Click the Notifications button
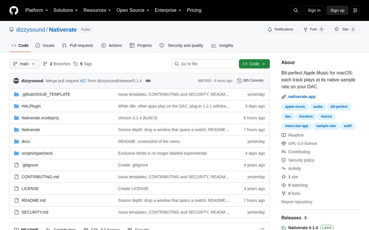This screenshot has height=230, width=369. click(280, 29)
